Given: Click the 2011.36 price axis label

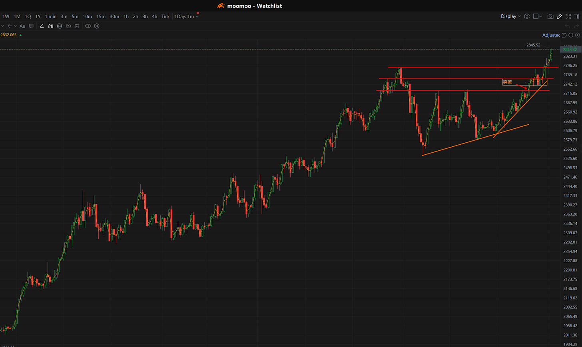Looking at the screenshot, I should coord(570,335).
